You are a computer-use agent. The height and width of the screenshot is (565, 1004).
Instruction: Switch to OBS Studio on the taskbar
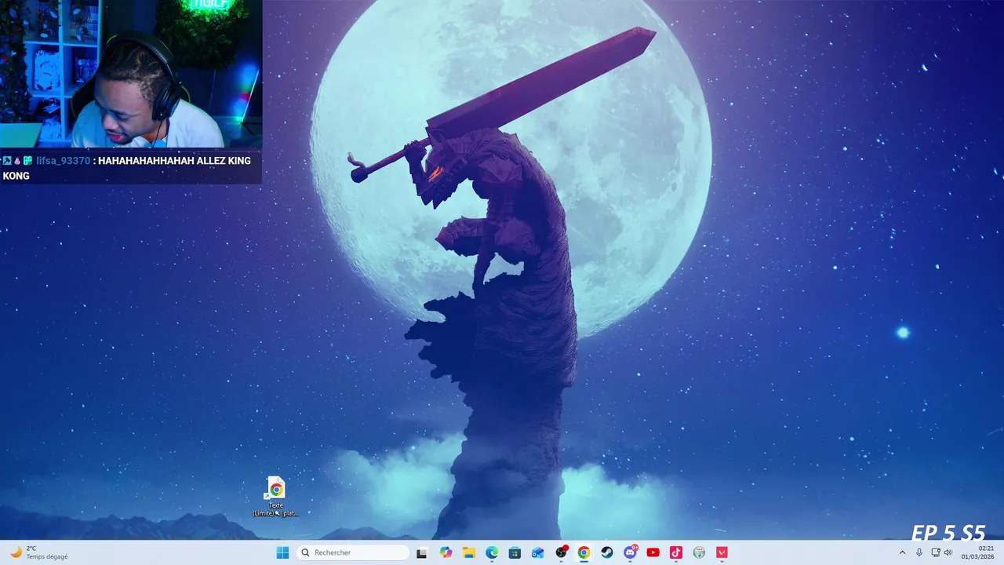pyautogui.click(x=561, y=552)
